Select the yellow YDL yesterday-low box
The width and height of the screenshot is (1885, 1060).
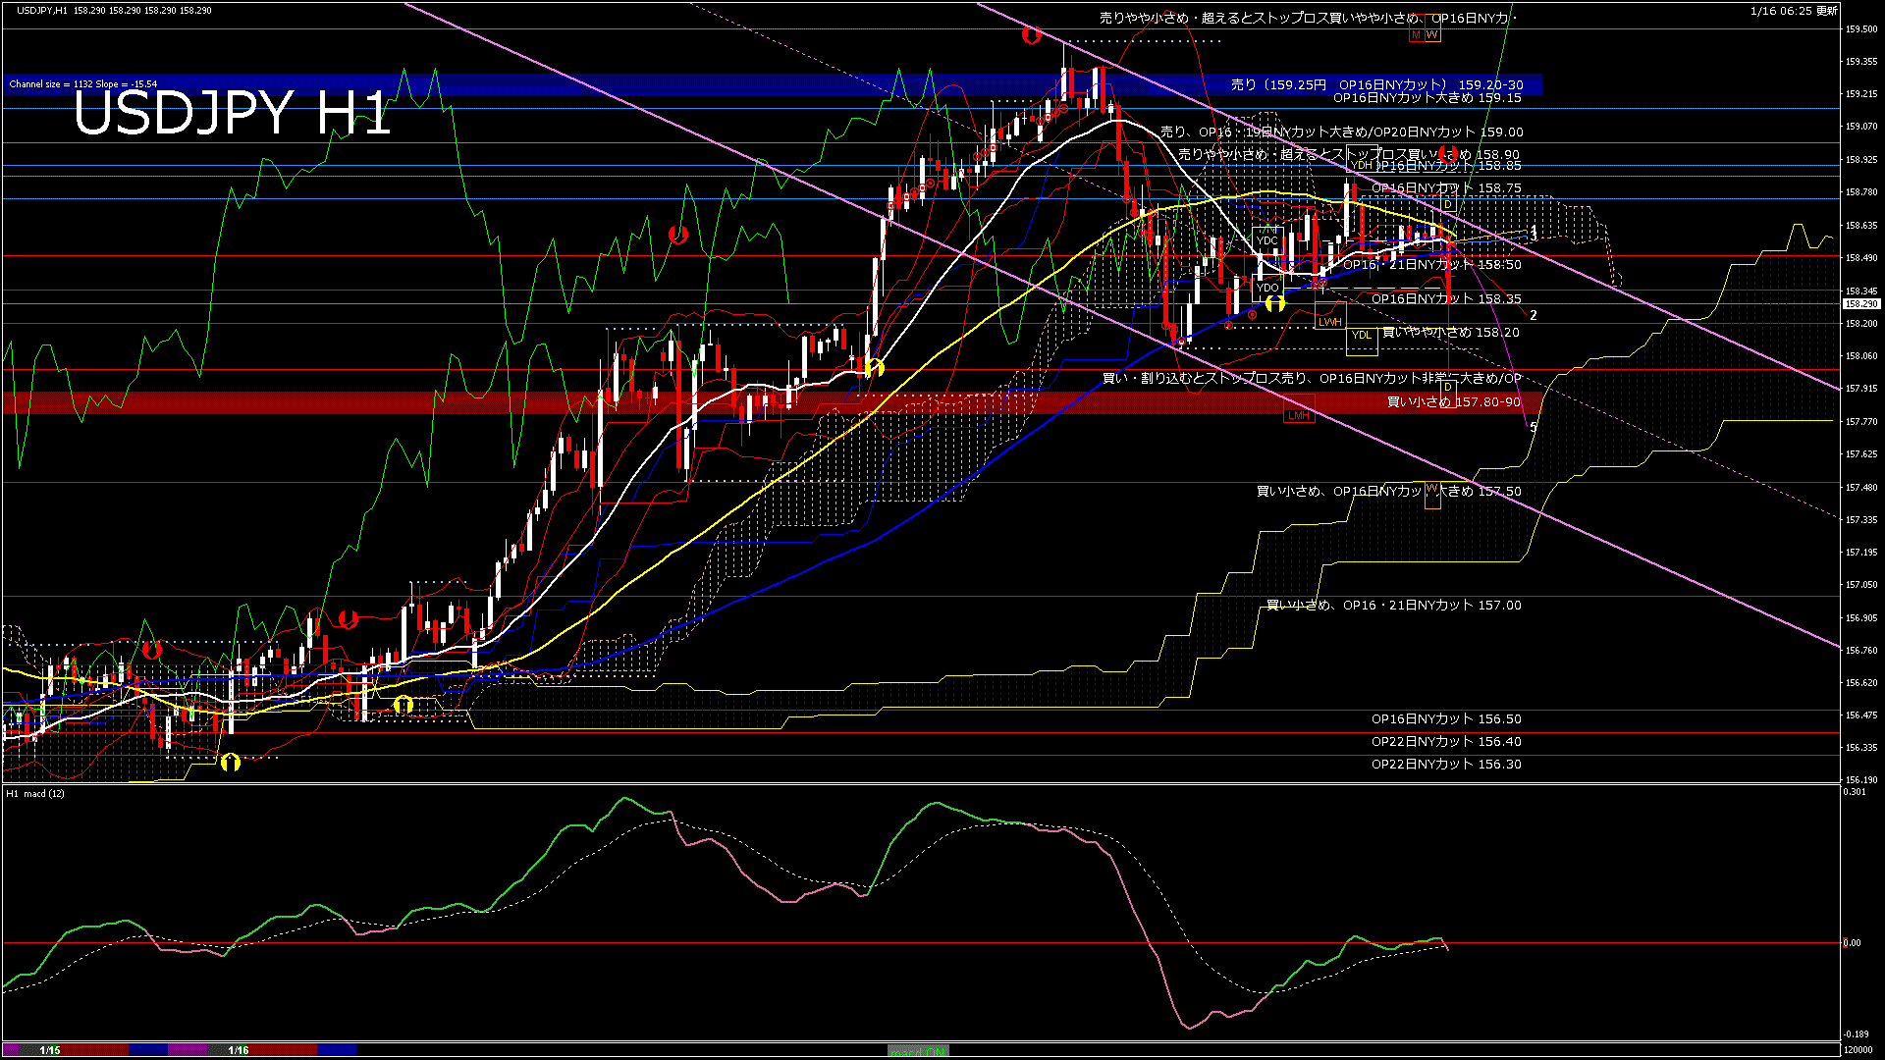point(1361,336)
